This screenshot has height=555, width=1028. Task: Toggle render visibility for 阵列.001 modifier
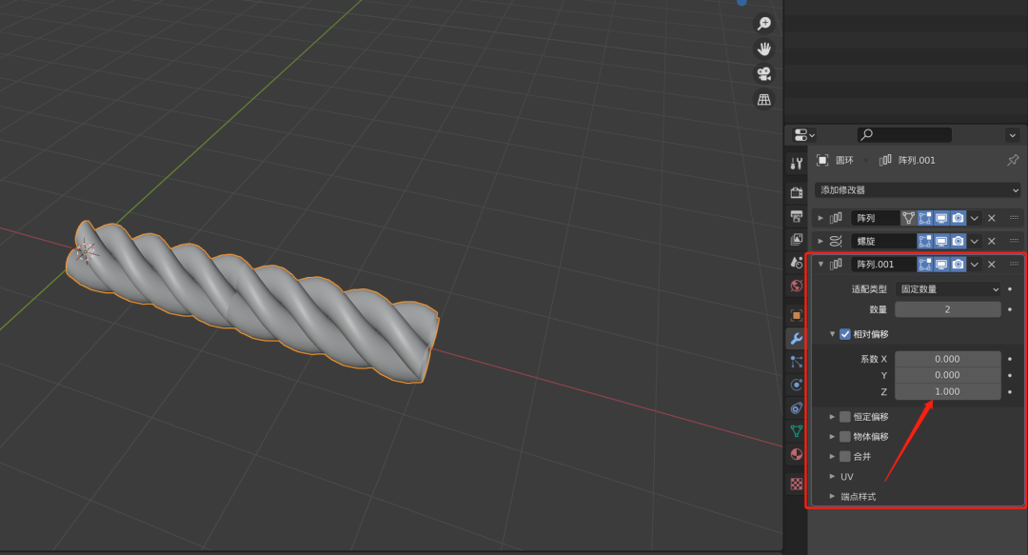coord(958,264)
